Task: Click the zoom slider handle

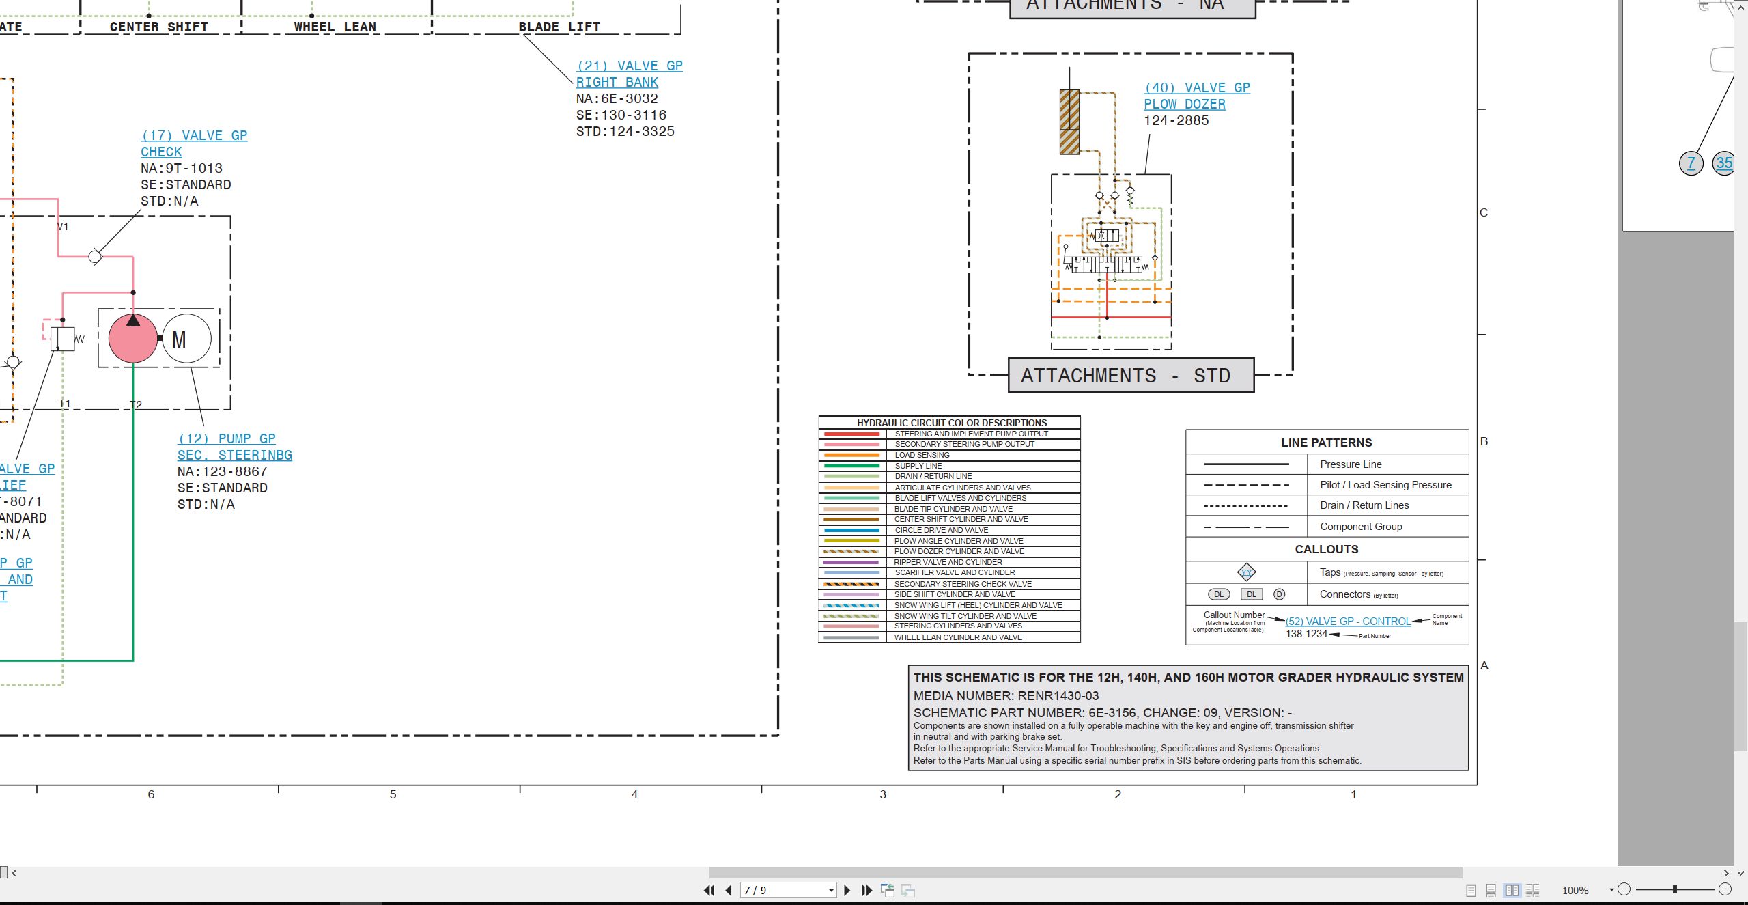Action: pos(1675,889)
